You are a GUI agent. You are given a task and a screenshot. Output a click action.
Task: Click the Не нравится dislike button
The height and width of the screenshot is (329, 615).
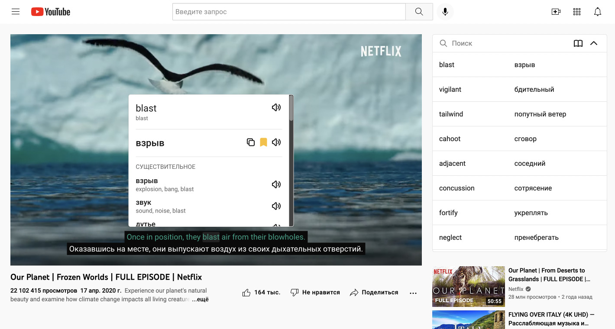pyautogui.click(x=315, y=293)
